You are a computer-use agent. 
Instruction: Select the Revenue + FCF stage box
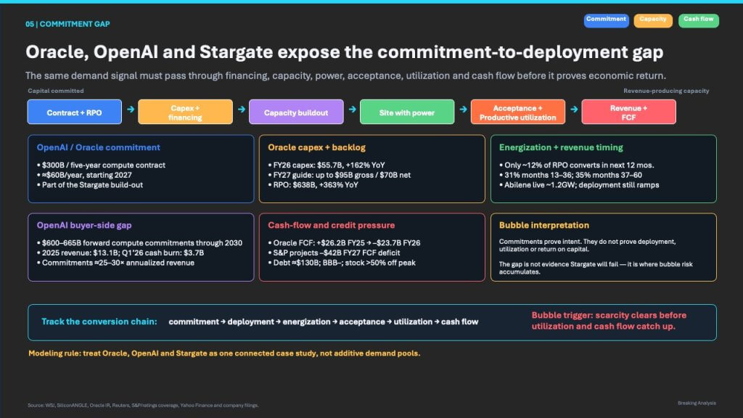[x=629, y=112]
